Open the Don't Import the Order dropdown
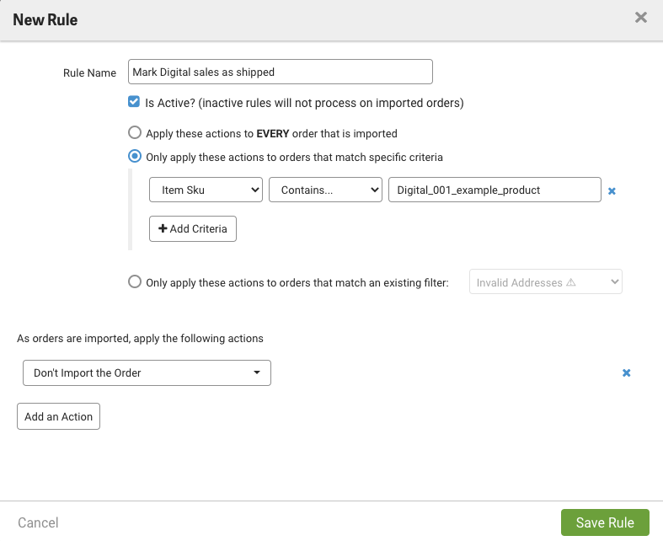663x541 pixels. click(146, 373)
